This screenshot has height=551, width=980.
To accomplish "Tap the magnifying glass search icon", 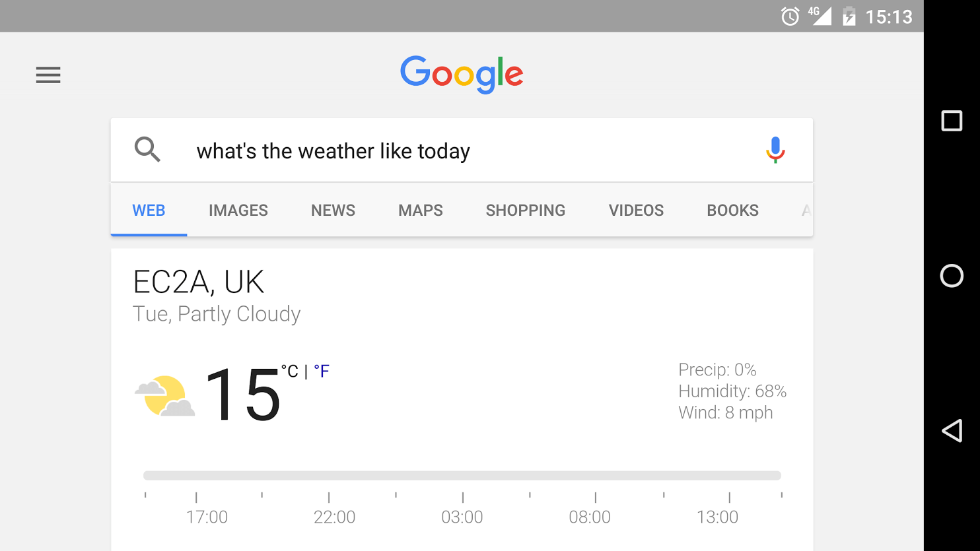I will point(147,150).
